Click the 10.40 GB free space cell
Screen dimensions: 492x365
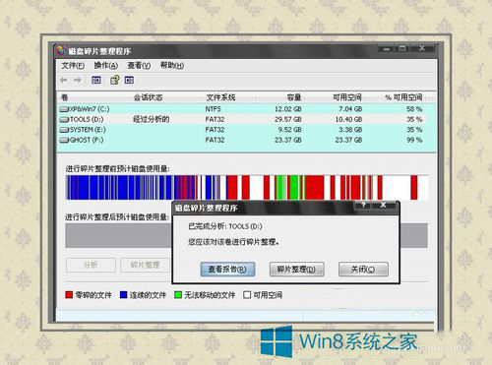coord(348,119)
